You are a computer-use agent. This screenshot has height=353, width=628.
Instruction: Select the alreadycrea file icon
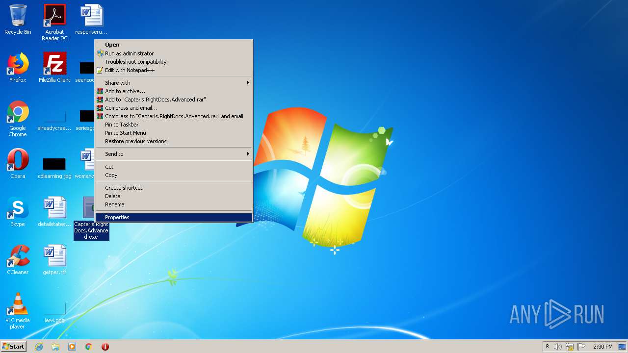(54, 121)
